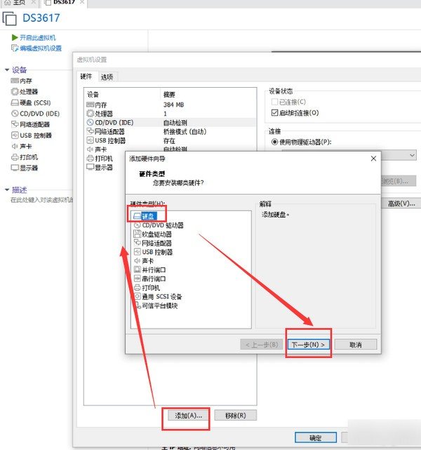
Task: Click 取消 button in hardware wizard
Action: pyautogui.click(x=356, y=345)
